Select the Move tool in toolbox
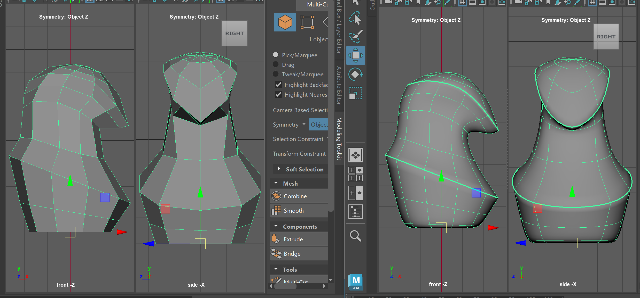Viewport: 640px width, 298px height. click(355, 55)
